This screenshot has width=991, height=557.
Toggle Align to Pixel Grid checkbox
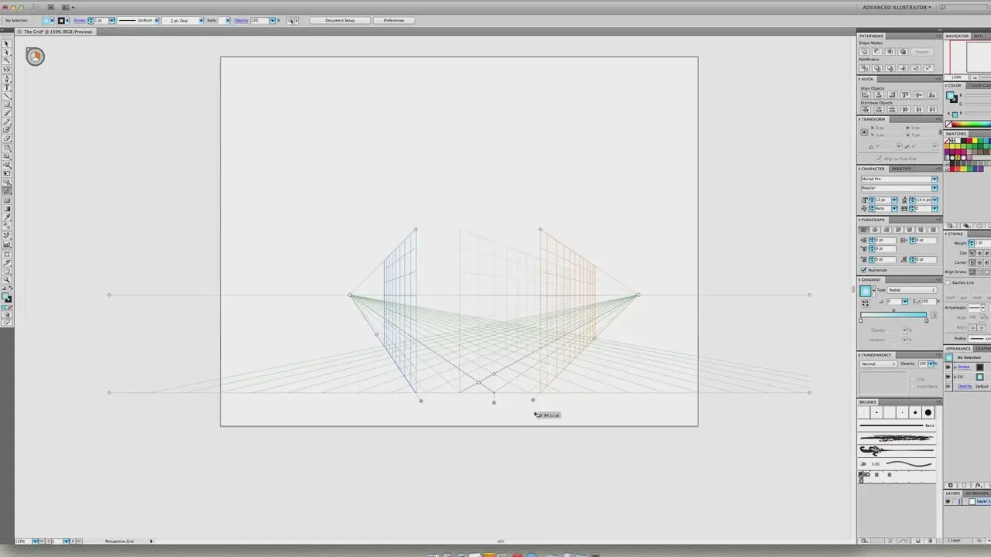879,159
